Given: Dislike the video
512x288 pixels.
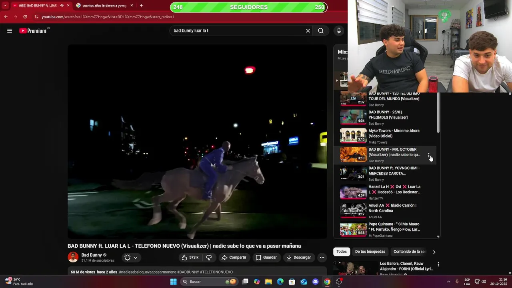Looking at the screenshot, I should pyautogui.click(x=209, y=258).
